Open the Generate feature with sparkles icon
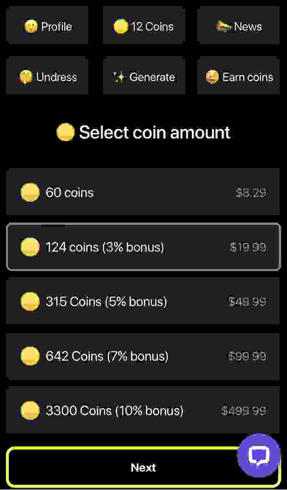The width and height of the screenshot is (287, 490). [144, 77]
